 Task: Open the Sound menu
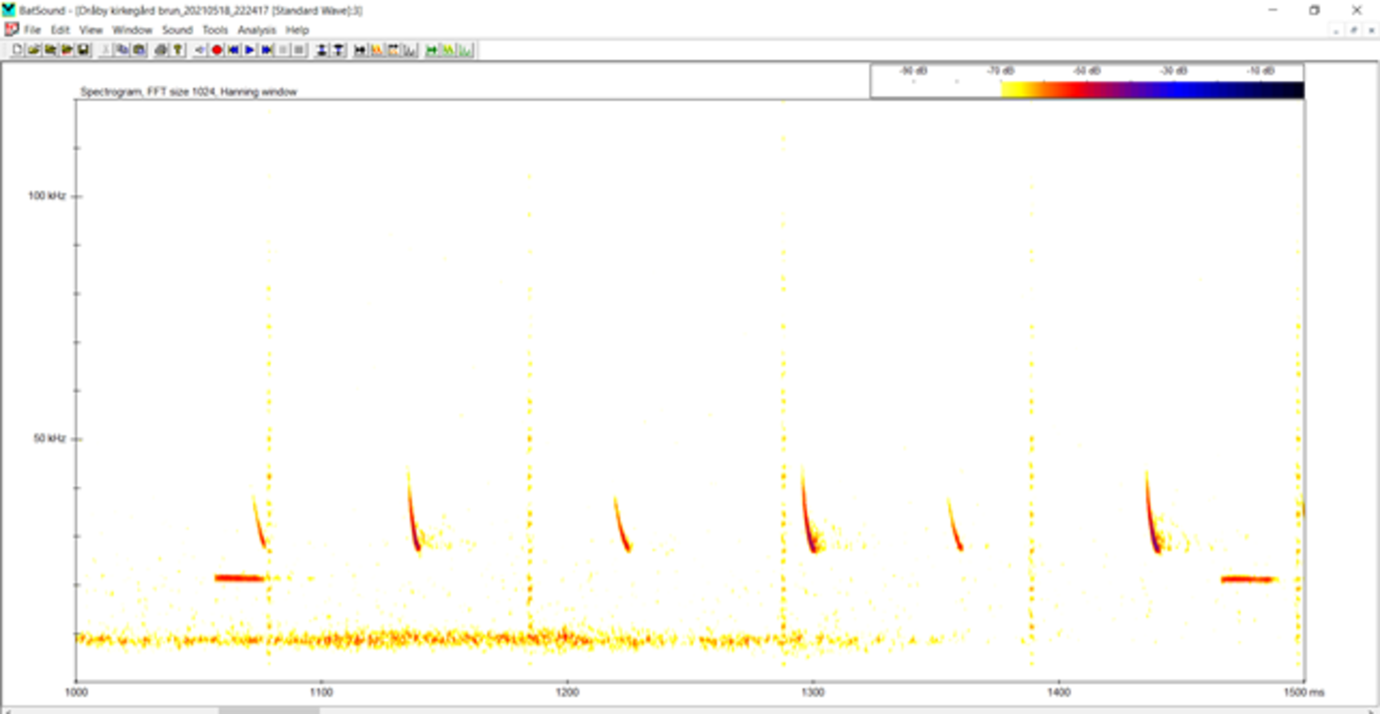point(177,30)
